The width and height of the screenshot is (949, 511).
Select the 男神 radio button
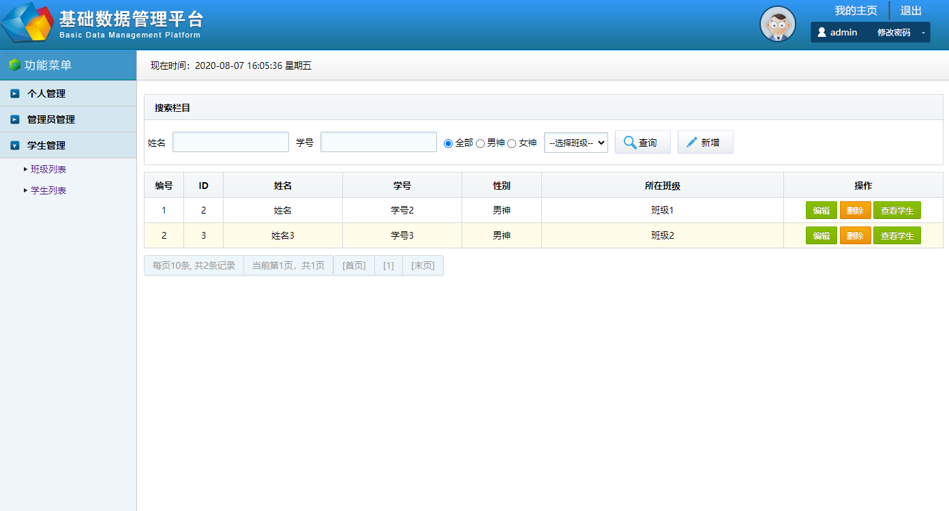[480, 143]
